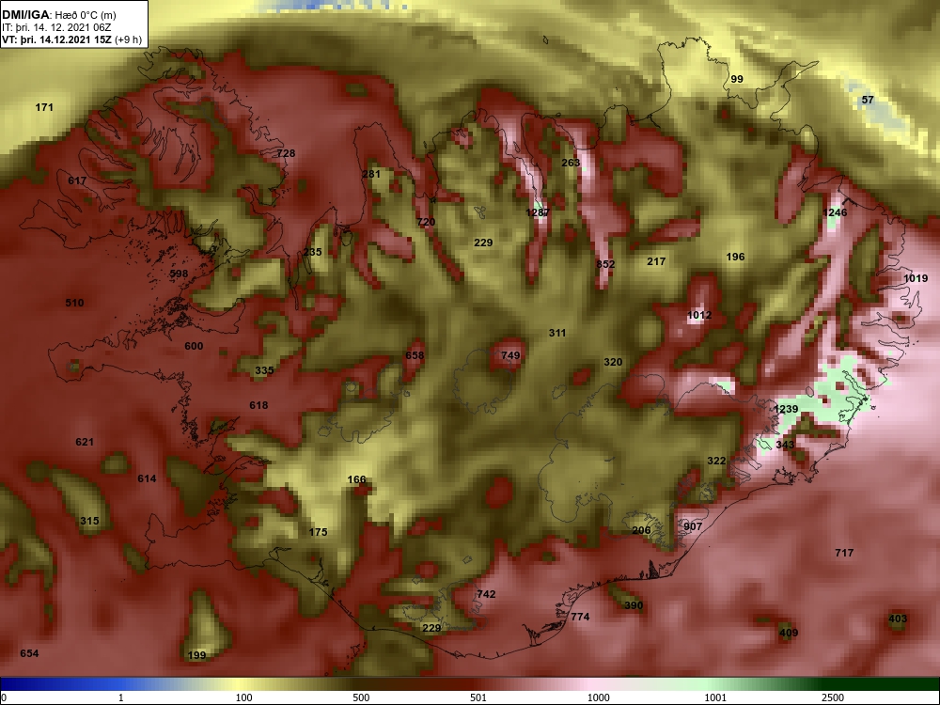Click the 1001 label on the color scale
The height and width of the screenshot is (705, 940).
[x=715, y=697]
